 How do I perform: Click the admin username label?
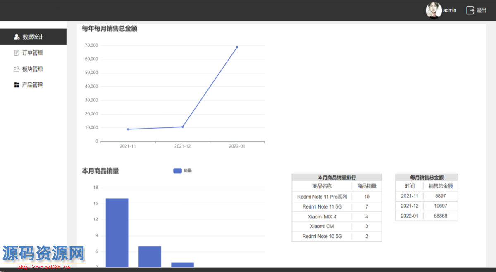[450, 10]
